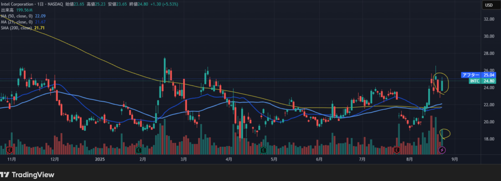Select the Intel Corporation symbol title
The image size is (501, 181).
coord(17,4)
